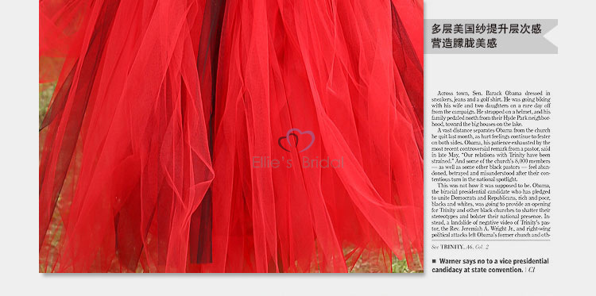The image size is (596, 296).
Task: Click caption line 营造朦胧美感
Action: [464, 44]
